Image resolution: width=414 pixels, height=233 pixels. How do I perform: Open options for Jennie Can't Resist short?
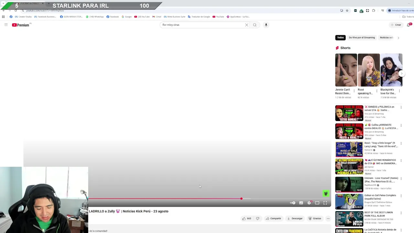354,91
